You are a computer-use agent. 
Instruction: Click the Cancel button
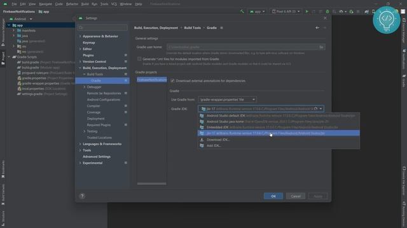(x=296, y=196)
